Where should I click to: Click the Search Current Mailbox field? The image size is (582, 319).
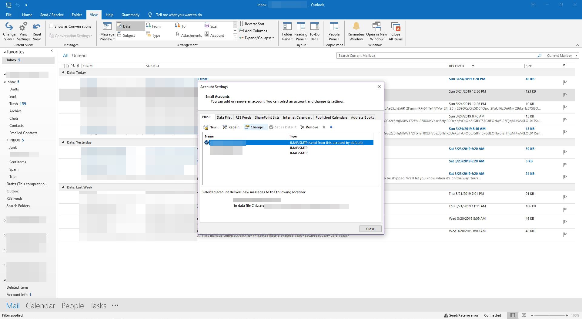click(436, 56)
